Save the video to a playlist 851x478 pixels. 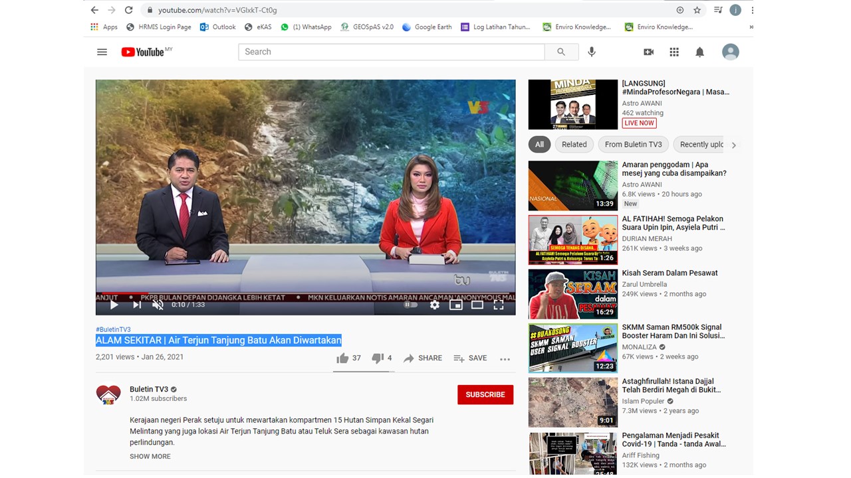click(470, 358)
